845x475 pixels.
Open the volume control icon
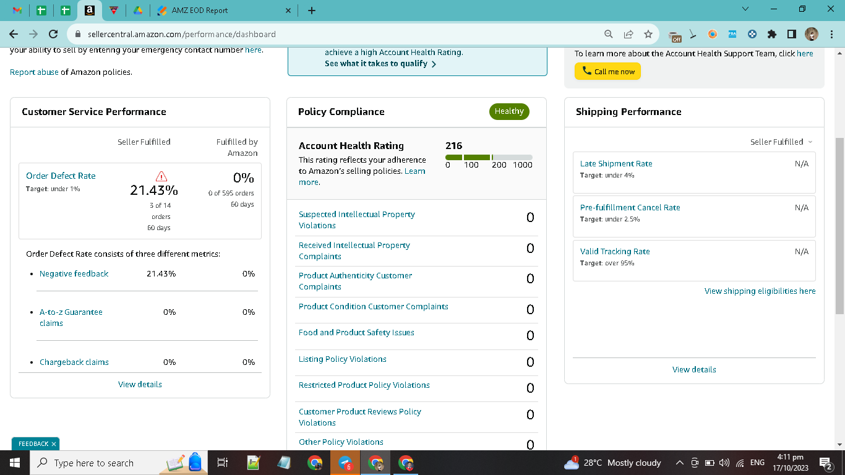[x=724, y=463]
